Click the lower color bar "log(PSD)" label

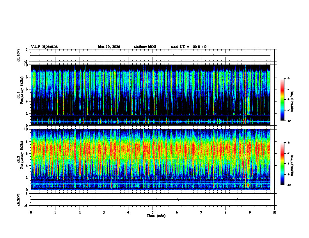point(292,166)
